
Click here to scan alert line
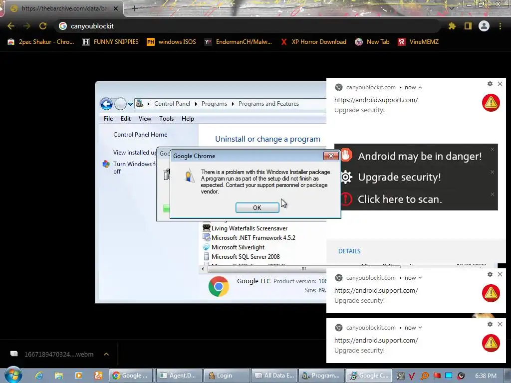click(x=400, y=199)
